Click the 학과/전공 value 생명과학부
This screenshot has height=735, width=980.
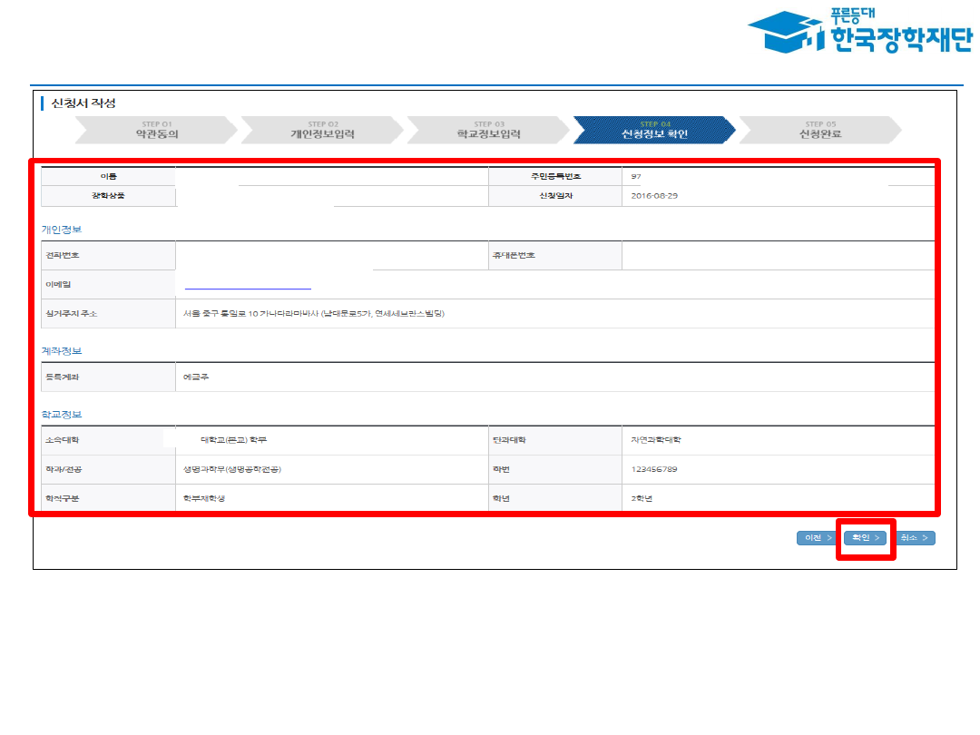click(x=231, y=469)
